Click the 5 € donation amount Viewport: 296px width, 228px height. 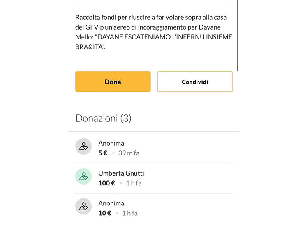point(103,153)
